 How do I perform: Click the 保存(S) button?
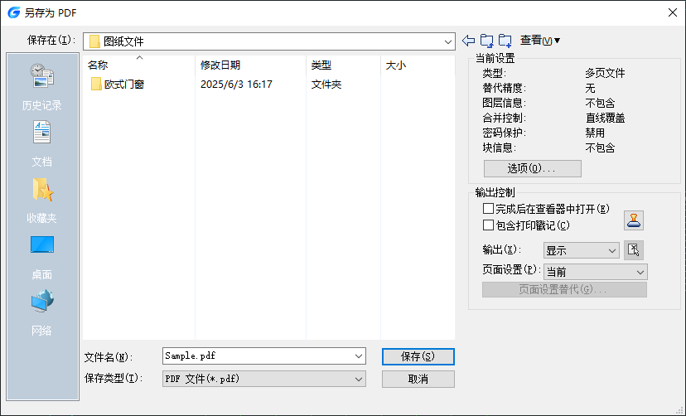(x=418, y=356)
